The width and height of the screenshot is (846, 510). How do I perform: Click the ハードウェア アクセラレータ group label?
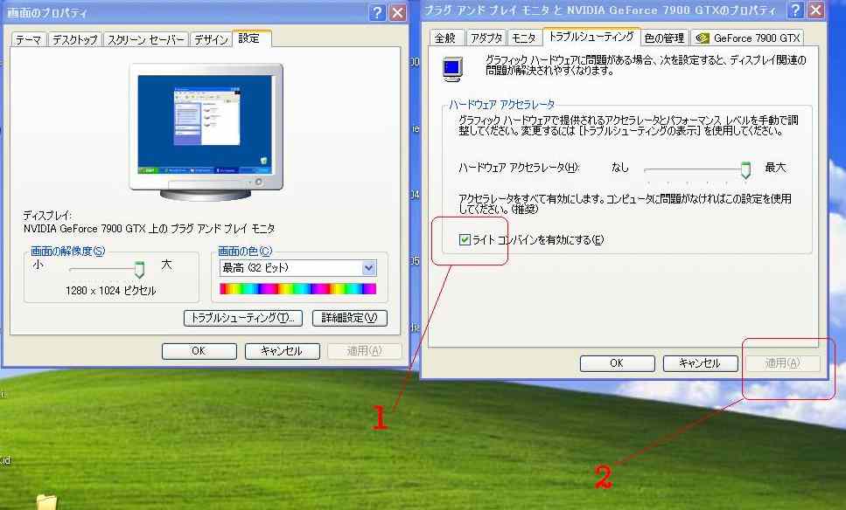point(502,105)
